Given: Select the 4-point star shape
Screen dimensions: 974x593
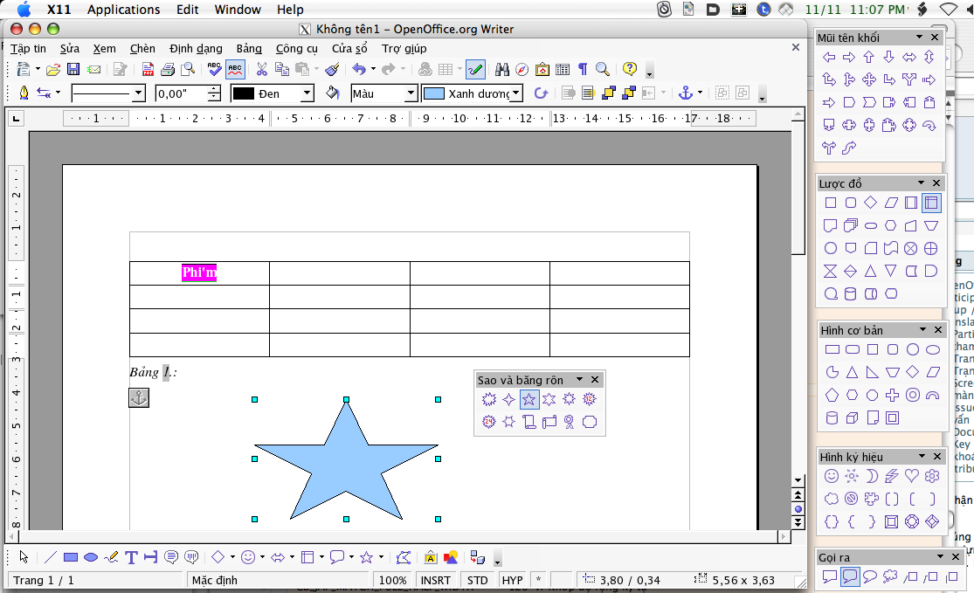Looking at the screenshot, I should (508, 399).
